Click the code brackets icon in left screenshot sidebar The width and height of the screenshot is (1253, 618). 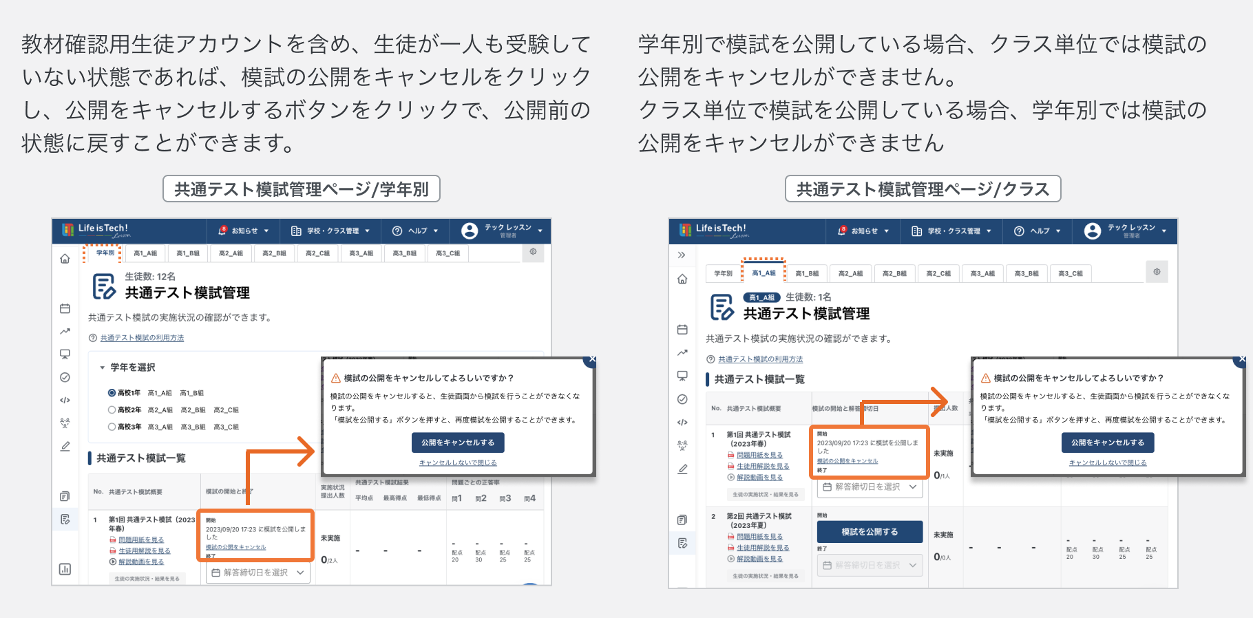click(65, 400)
